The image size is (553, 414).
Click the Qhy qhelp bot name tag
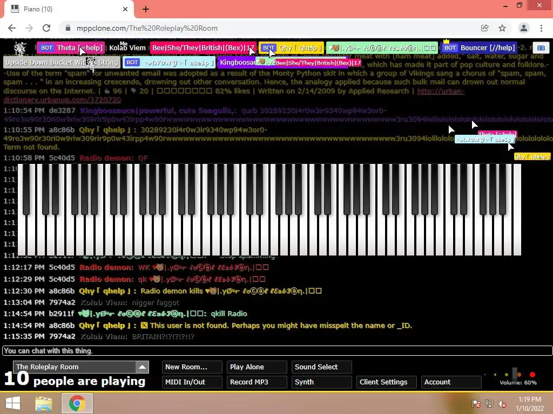tap(291, 47)
